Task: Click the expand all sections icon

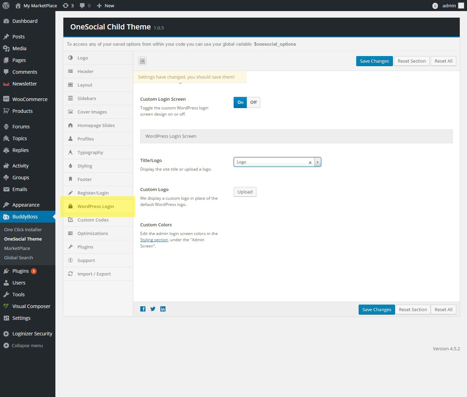Action: [x=142, y=61]
